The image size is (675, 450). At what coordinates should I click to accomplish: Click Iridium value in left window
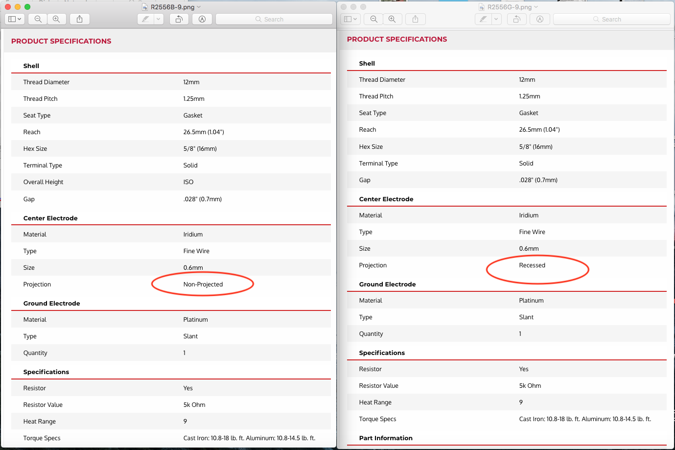(x=193, y=235)
